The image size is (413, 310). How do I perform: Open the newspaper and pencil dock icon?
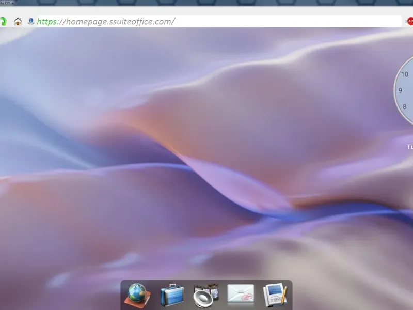tap(275, 295)
